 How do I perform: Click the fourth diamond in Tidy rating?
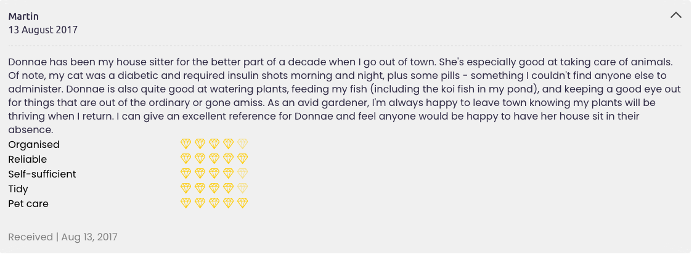[228, 189]
